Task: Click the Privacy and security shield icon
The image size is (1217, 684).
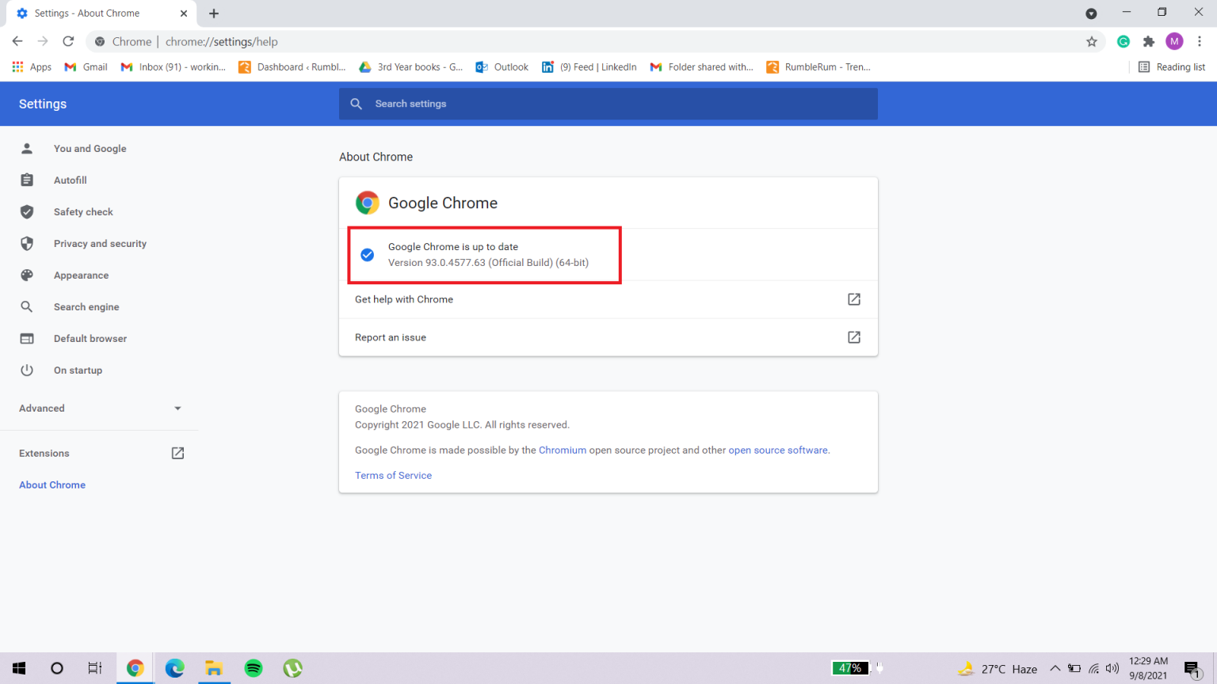Action: click(27, 243)
